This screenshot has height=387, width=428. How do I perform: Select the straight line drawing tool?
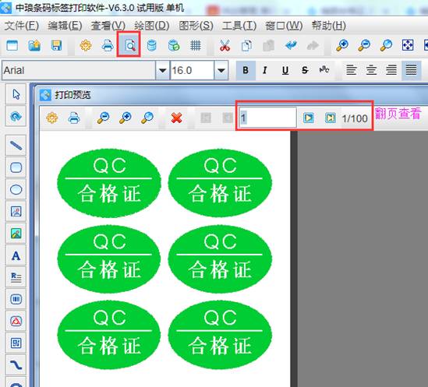[16, 146]
